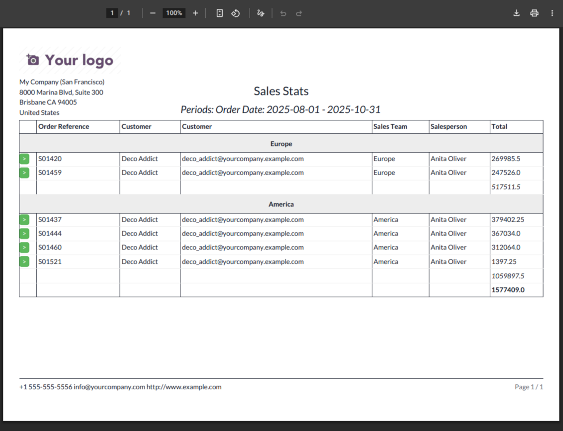563x431 pixels.
Task: Download the PDF report
Action: pyautogui.click(x=517, y=13)
